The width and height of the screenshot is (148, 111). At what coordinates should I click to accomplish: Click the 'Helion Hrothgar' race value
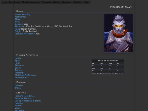pyautogui.click(x=29, y=29)
